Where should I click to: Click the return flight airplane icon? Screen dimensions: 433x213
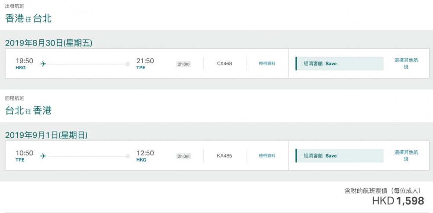43,156
